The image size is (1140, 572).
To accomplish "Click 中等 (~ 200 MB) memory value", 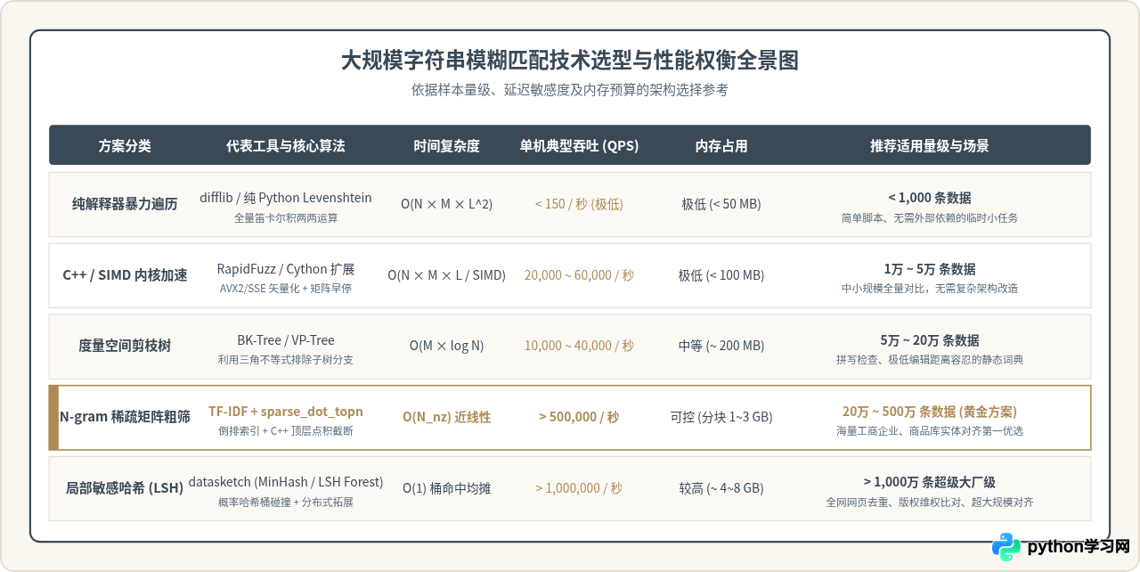I will (x=721, y=347).
